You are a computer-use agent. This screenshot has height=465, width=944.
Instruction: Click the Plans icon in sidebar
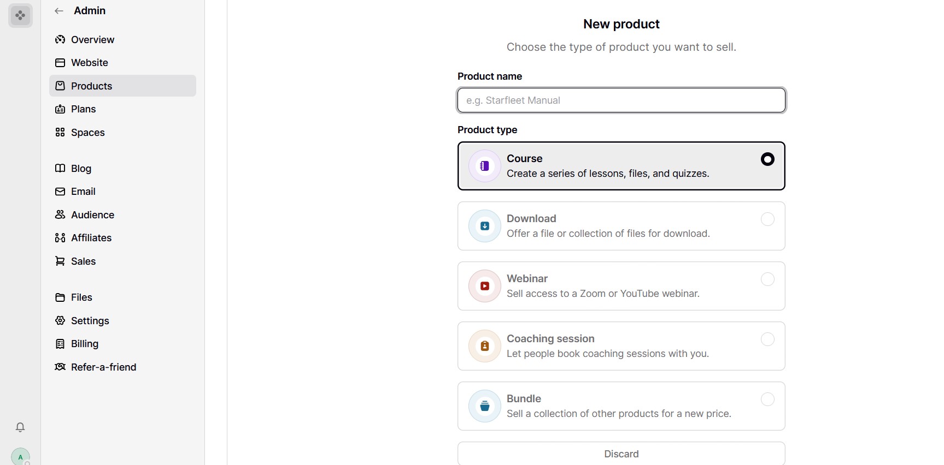[x=60, y=109]
